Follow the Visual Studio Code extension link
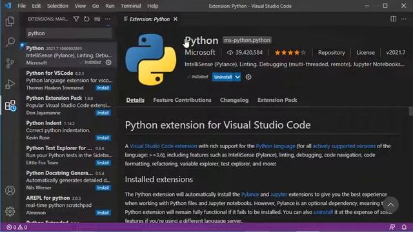 pos(163,146)
